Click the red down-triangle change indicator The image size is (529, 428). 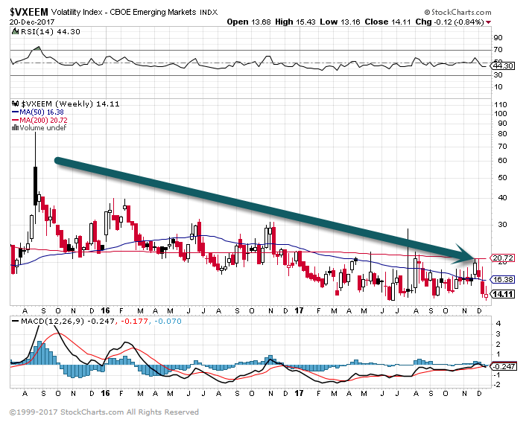(488, 22)
